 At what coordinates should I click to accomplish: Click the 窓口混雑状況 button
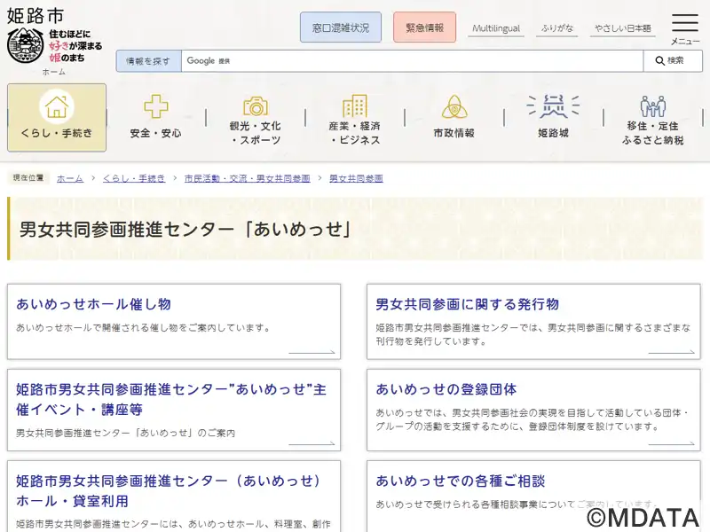click(341, 27)
